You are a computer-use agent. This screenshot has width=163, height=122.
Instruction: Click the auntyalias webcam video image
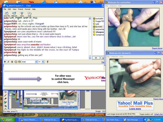(x=134, y=27)
